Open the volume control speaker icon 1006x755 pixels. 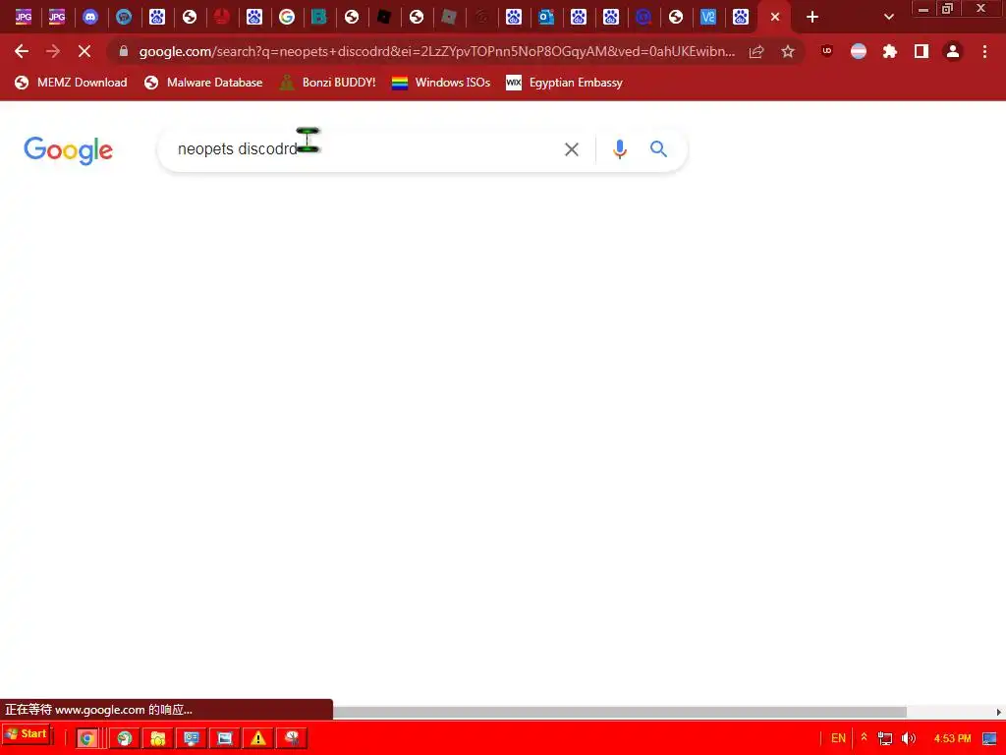(909, 738)
